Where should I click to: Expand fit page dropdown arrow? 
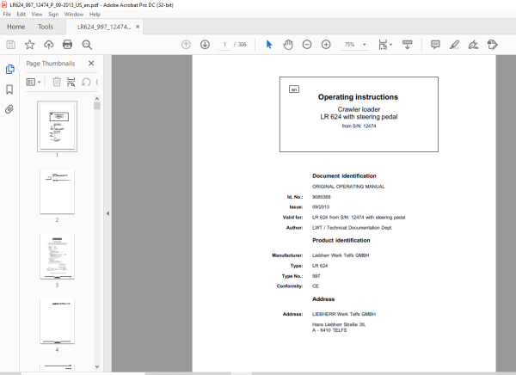(x=390, y=45)
